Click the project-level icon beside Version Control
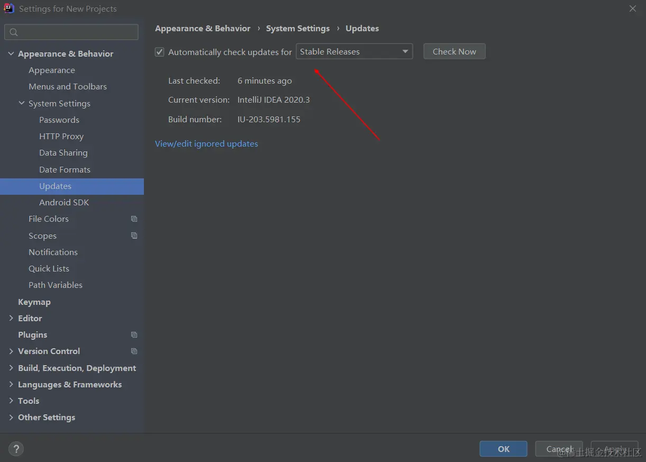The image size is (646, 462). pyautogui.click(x=134, y=351)
